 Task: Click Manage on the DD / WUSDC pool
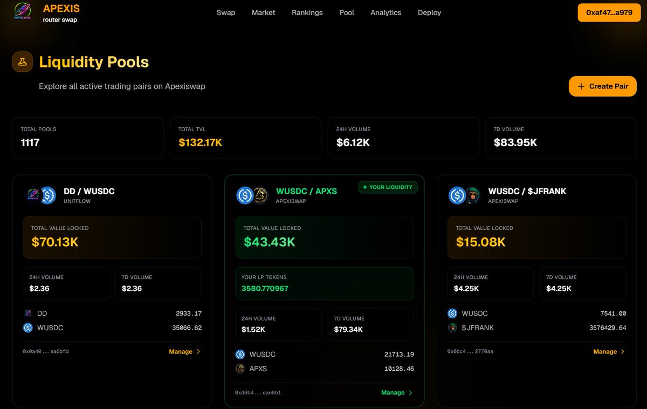(x=184, y=351)
